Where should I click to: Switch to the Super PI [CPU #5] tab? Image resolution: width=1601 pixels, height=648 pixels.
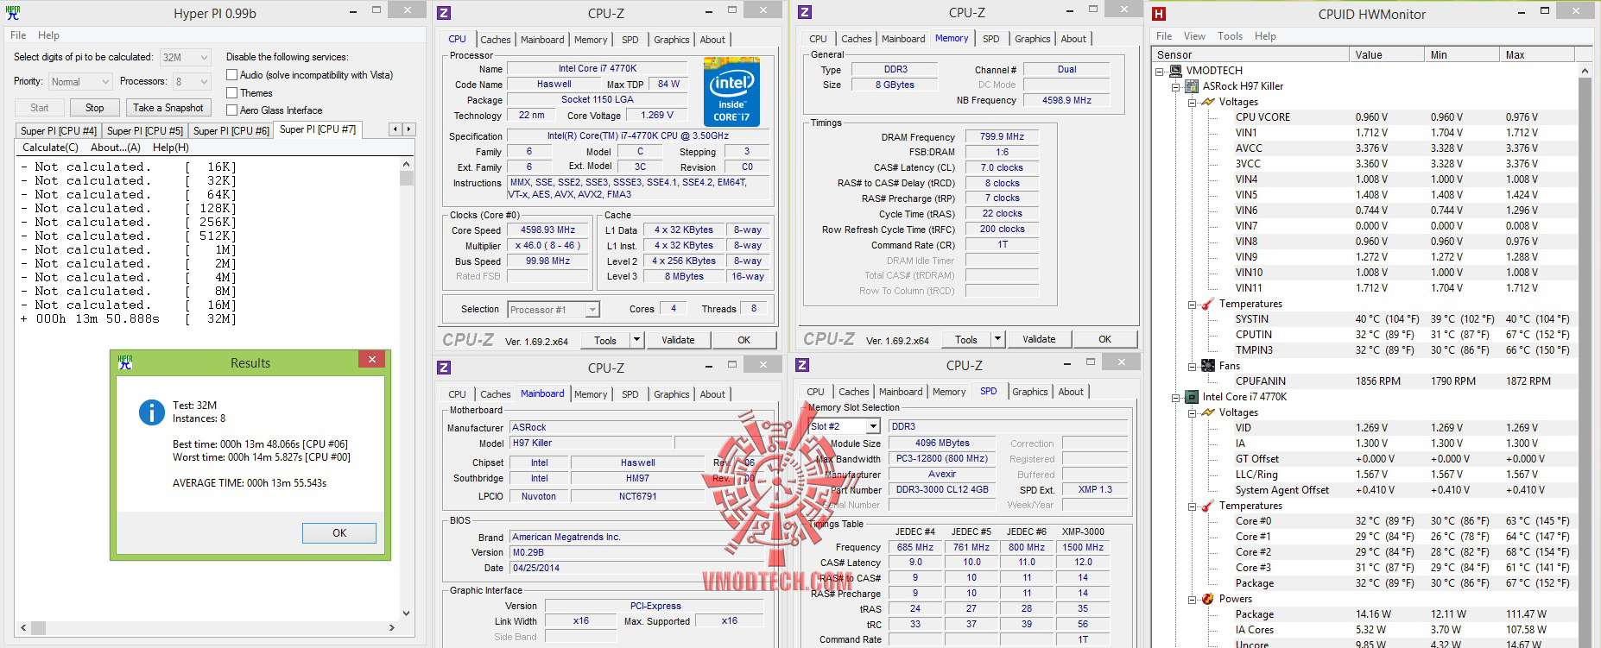tap(144, 131)
